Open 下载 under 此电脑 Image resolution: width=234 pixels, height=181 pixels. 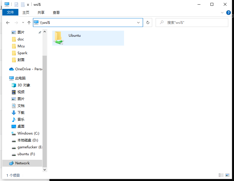[x=21, y=112]
